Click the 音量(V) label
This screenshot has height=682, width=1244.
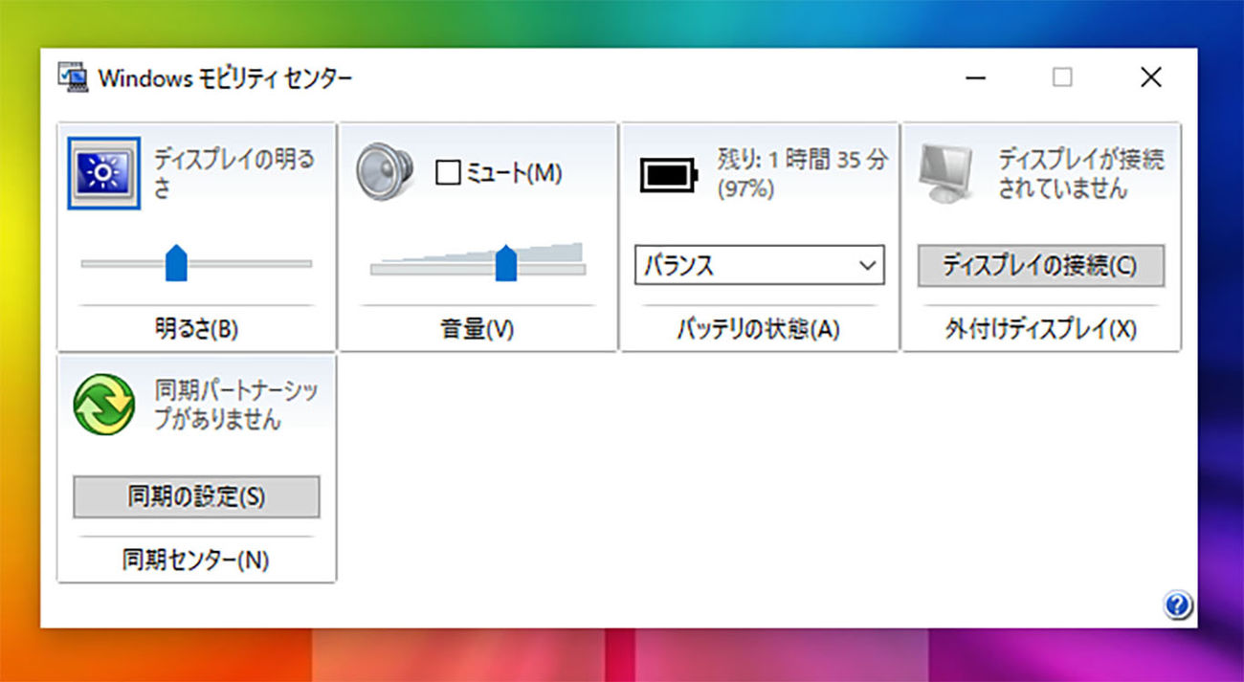tap(478, 330)
